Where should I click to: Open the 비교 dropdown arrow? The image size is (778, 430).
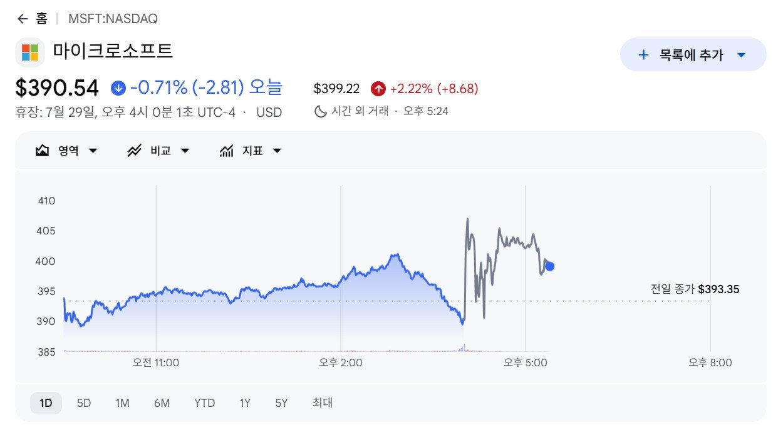(185, 151)
